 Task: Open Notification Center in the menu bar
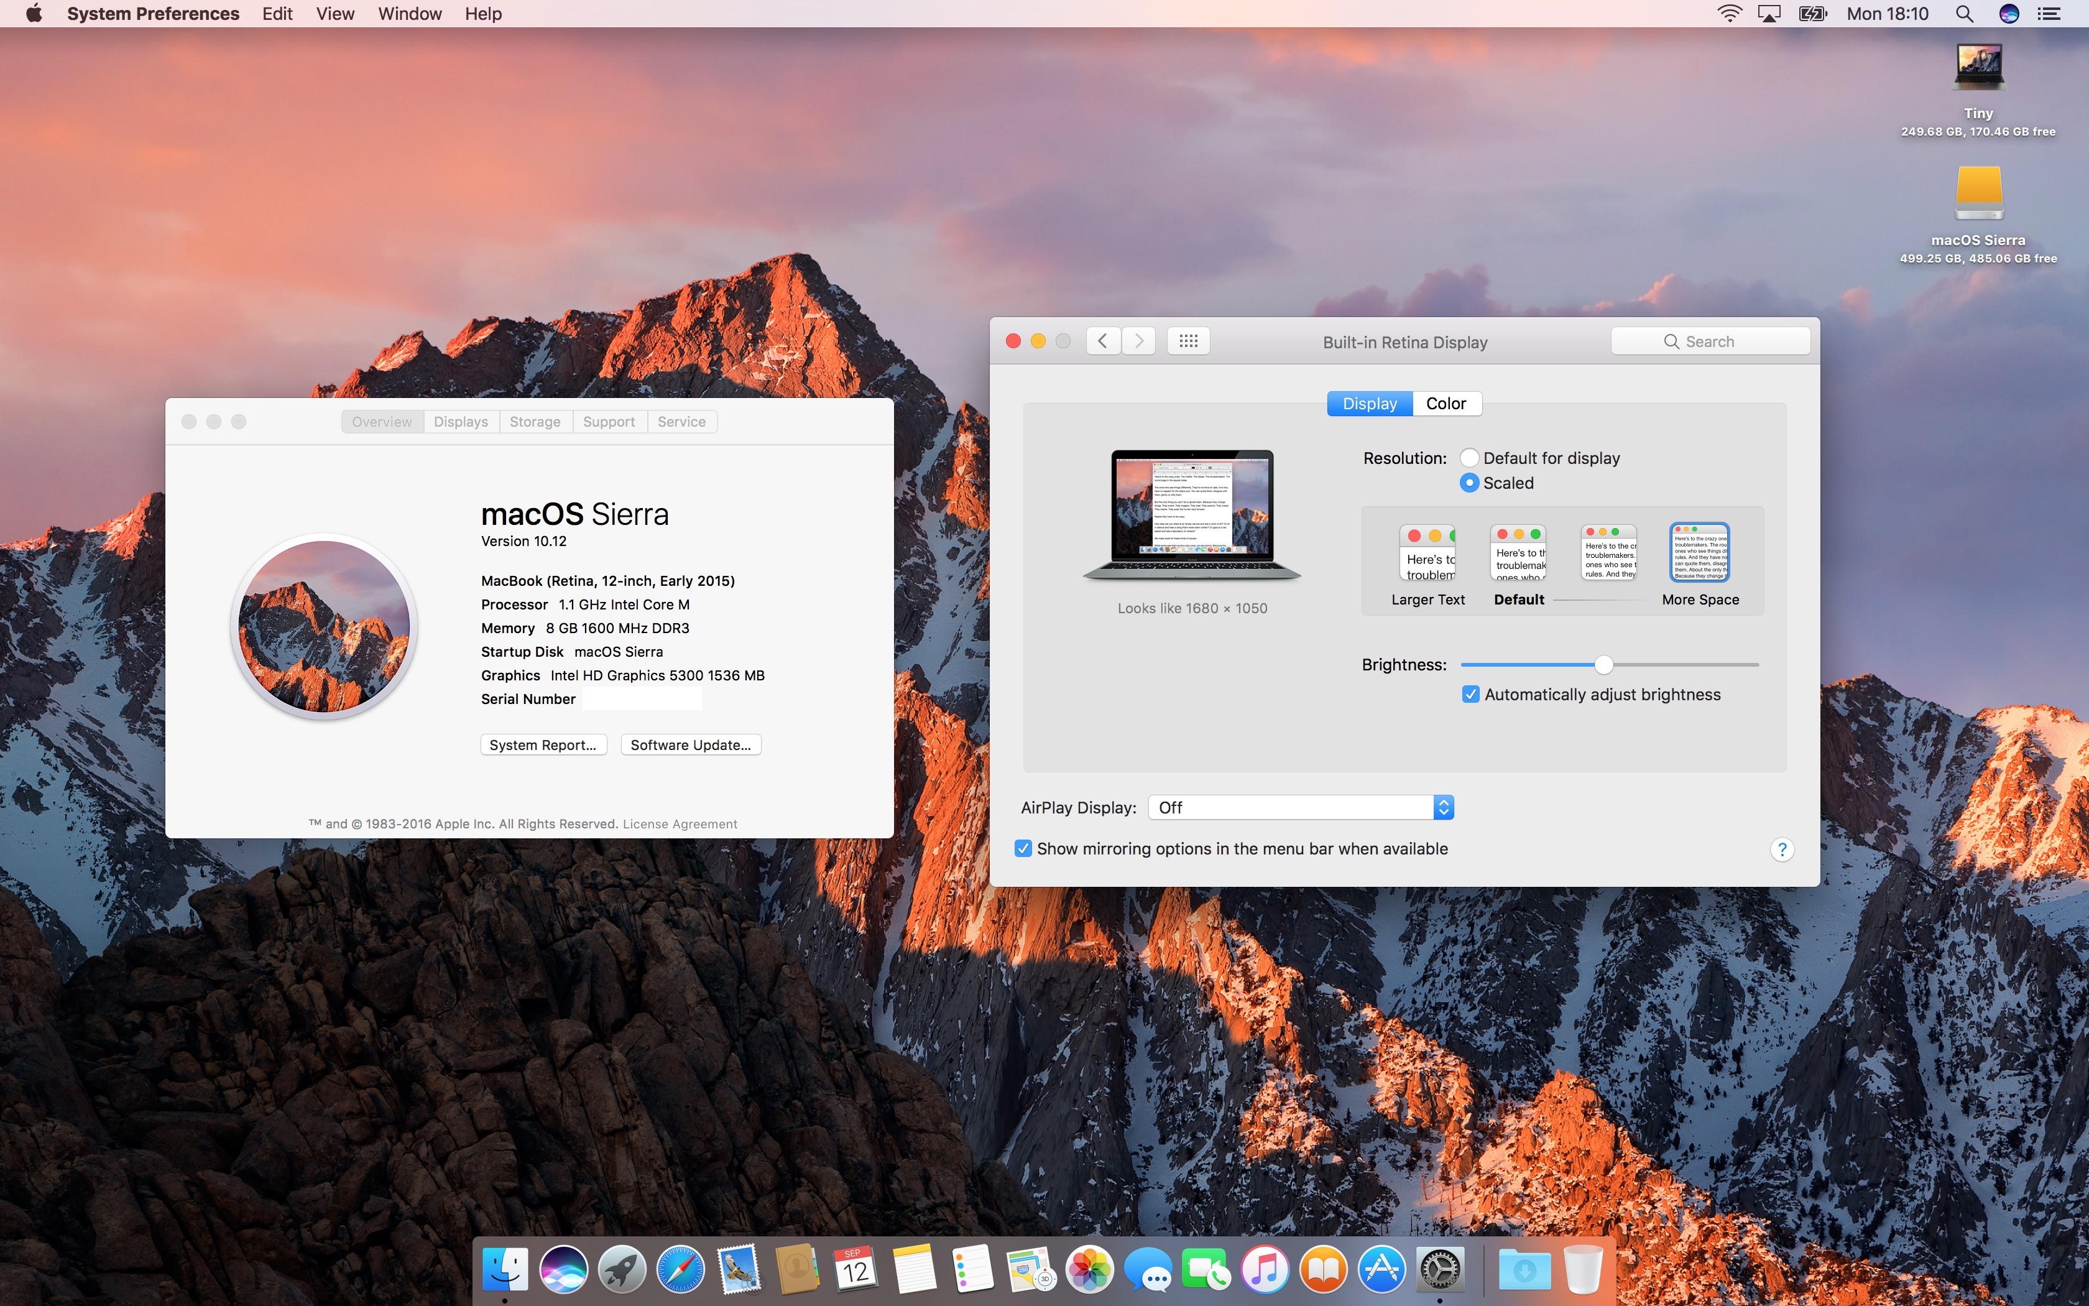(x=2049, y=14)
